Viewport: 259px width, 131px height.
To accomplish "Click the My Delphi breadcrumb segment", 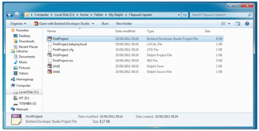I will coord(116,15).
